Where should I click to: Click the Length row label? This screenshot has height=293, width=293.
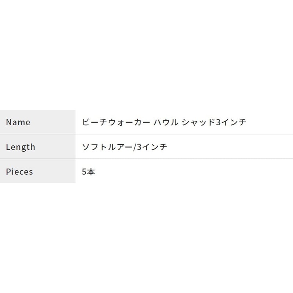click(x=21, y=147)
